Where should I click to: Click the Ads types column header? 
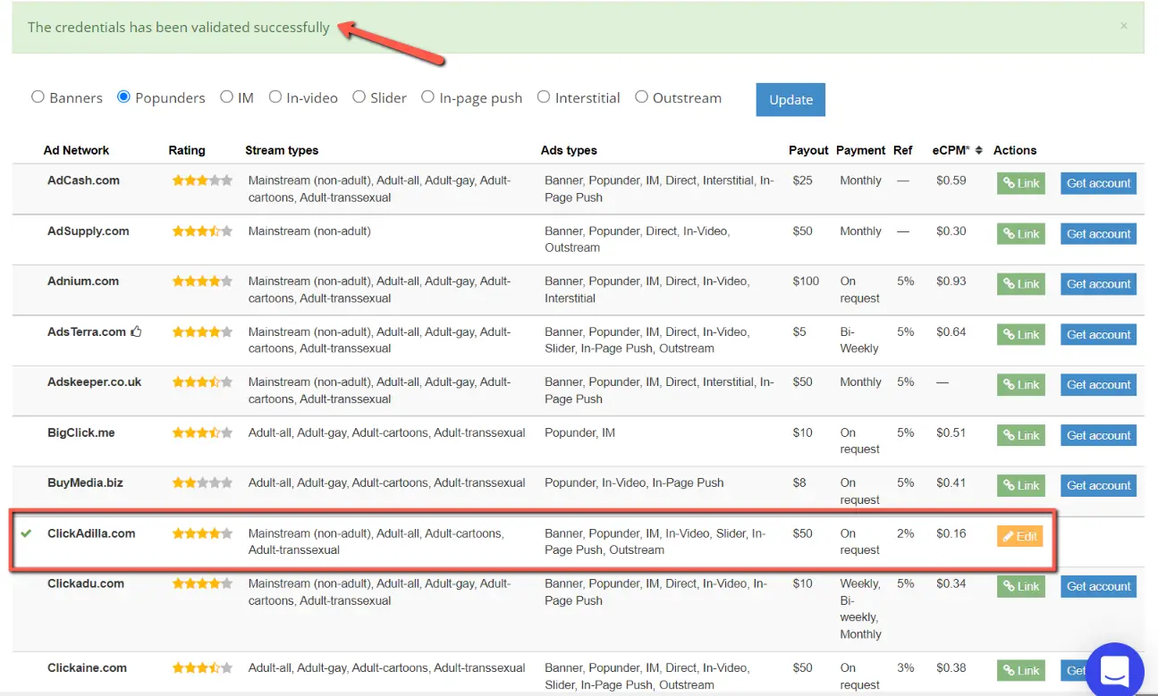569,150
